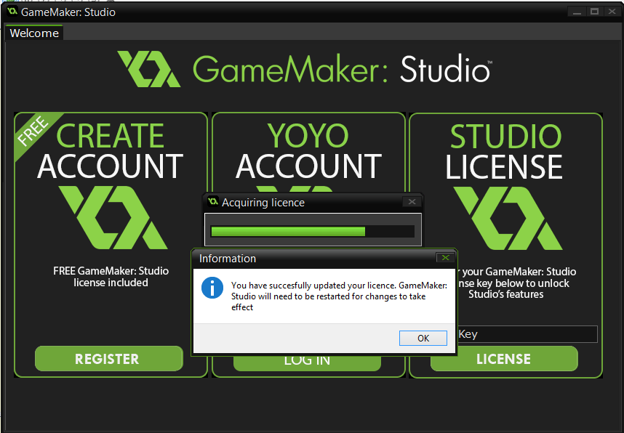Click the 'Acquiring licence' title text

263,203
